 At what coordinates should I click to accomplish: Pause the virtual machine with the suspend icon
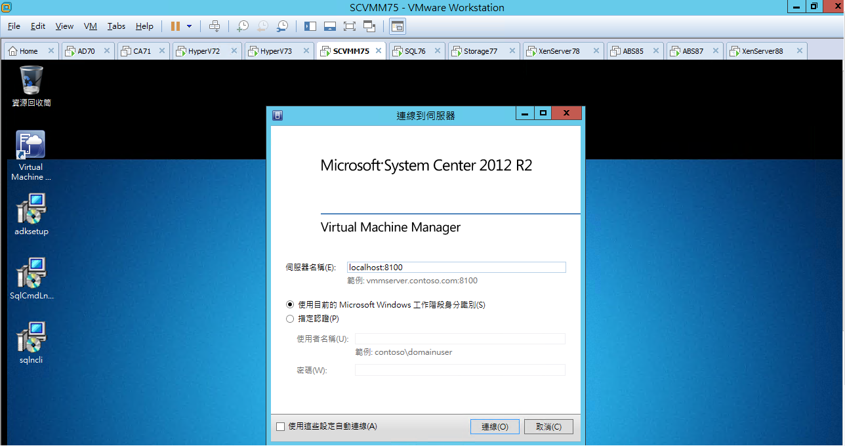click(x=175, y=26)
